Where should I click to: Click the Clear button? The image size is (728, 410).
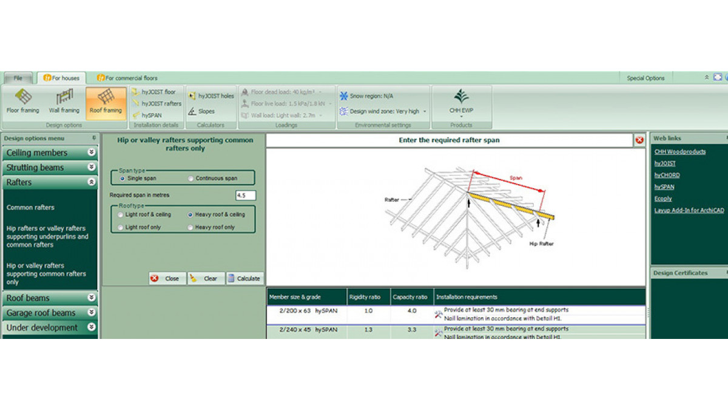(x=205, y=278)
